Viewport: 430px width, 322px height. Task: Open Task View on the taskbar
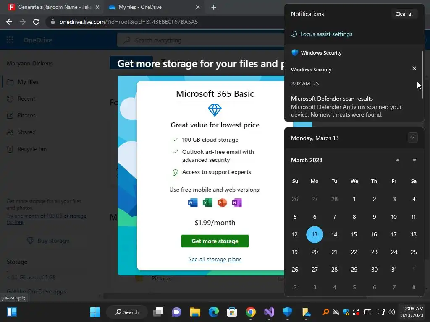[x=158, y=312]
